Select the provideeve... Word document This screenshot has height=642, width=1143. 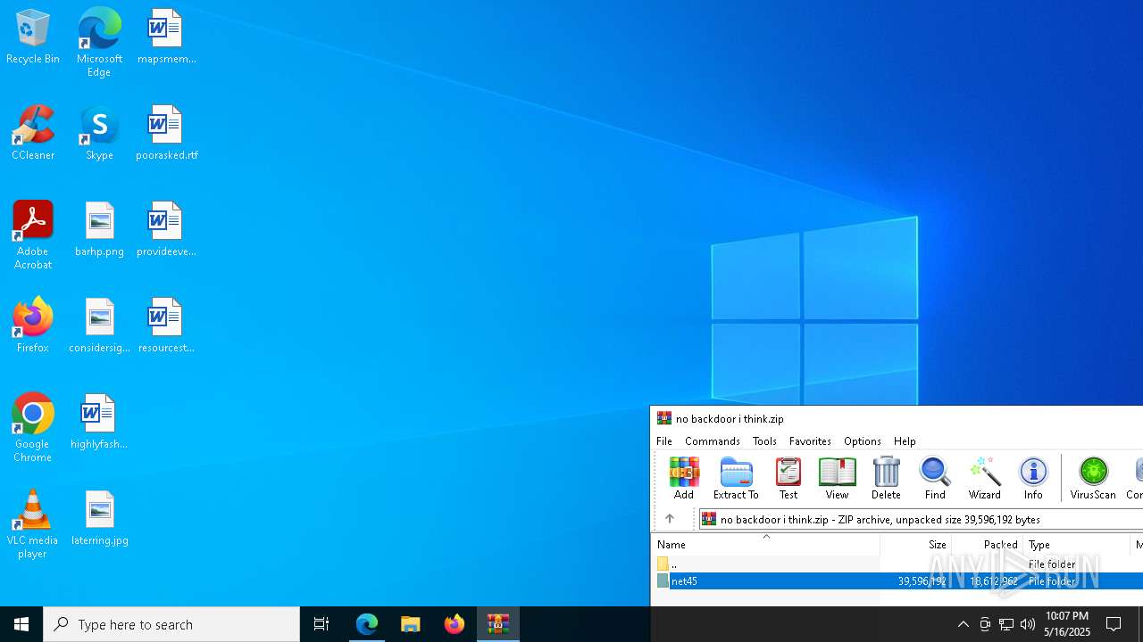click(166, 230)
